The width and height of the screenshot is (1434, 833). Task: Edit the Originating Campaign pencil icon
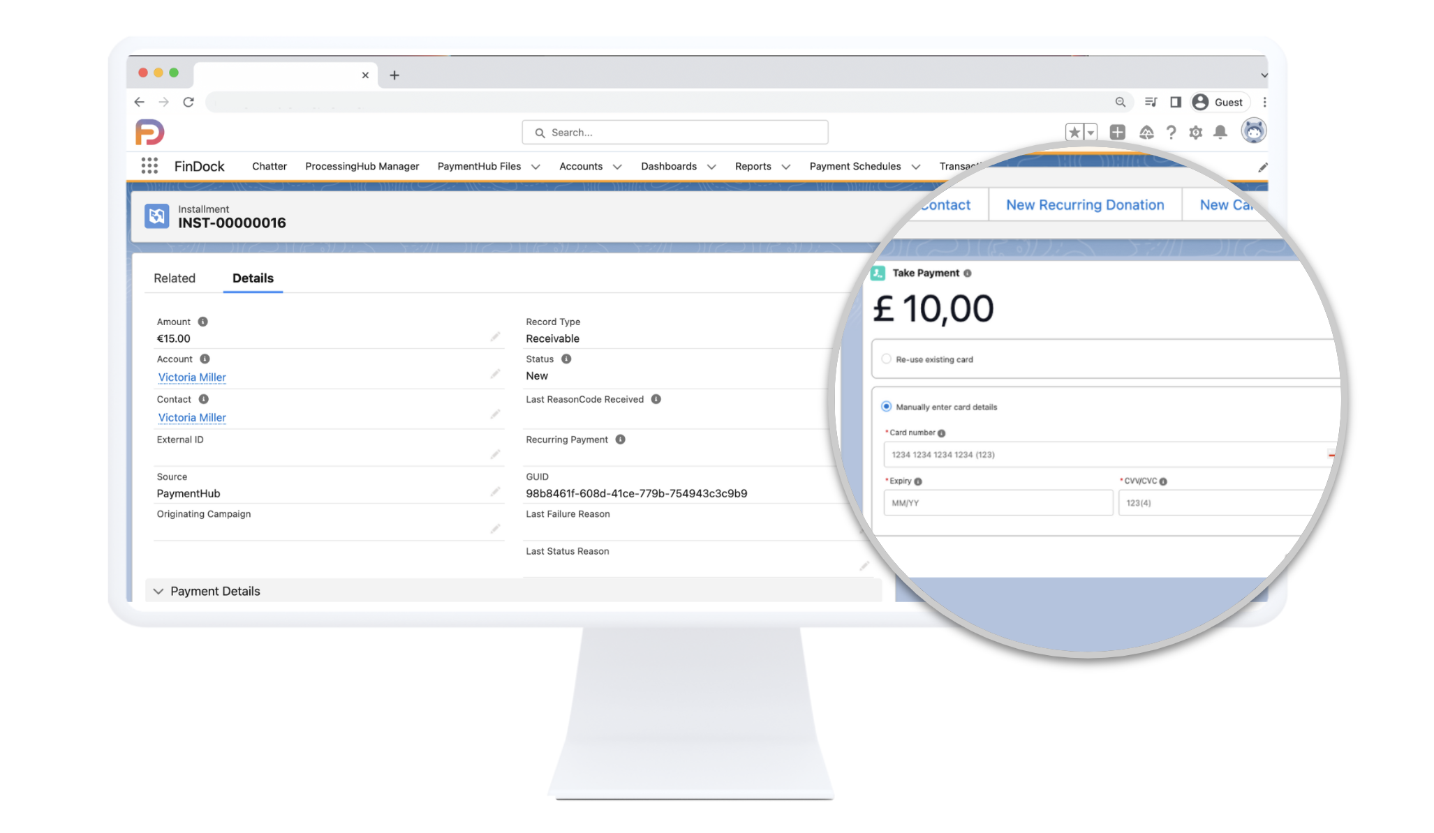click(x=495, y=529)
